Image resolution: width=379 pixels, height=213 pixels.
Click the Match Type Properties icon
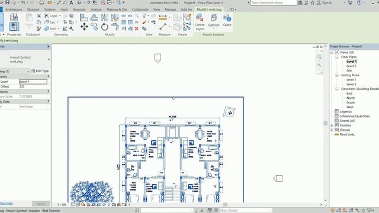click(38, 28)
